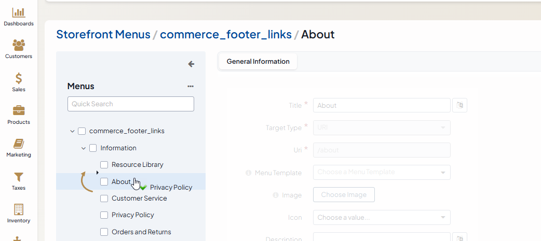The height and width of the screenshot is (241, 541).
Task: Collapse the Information tree node
Action: pyautogui.click(x=84, y=148)
